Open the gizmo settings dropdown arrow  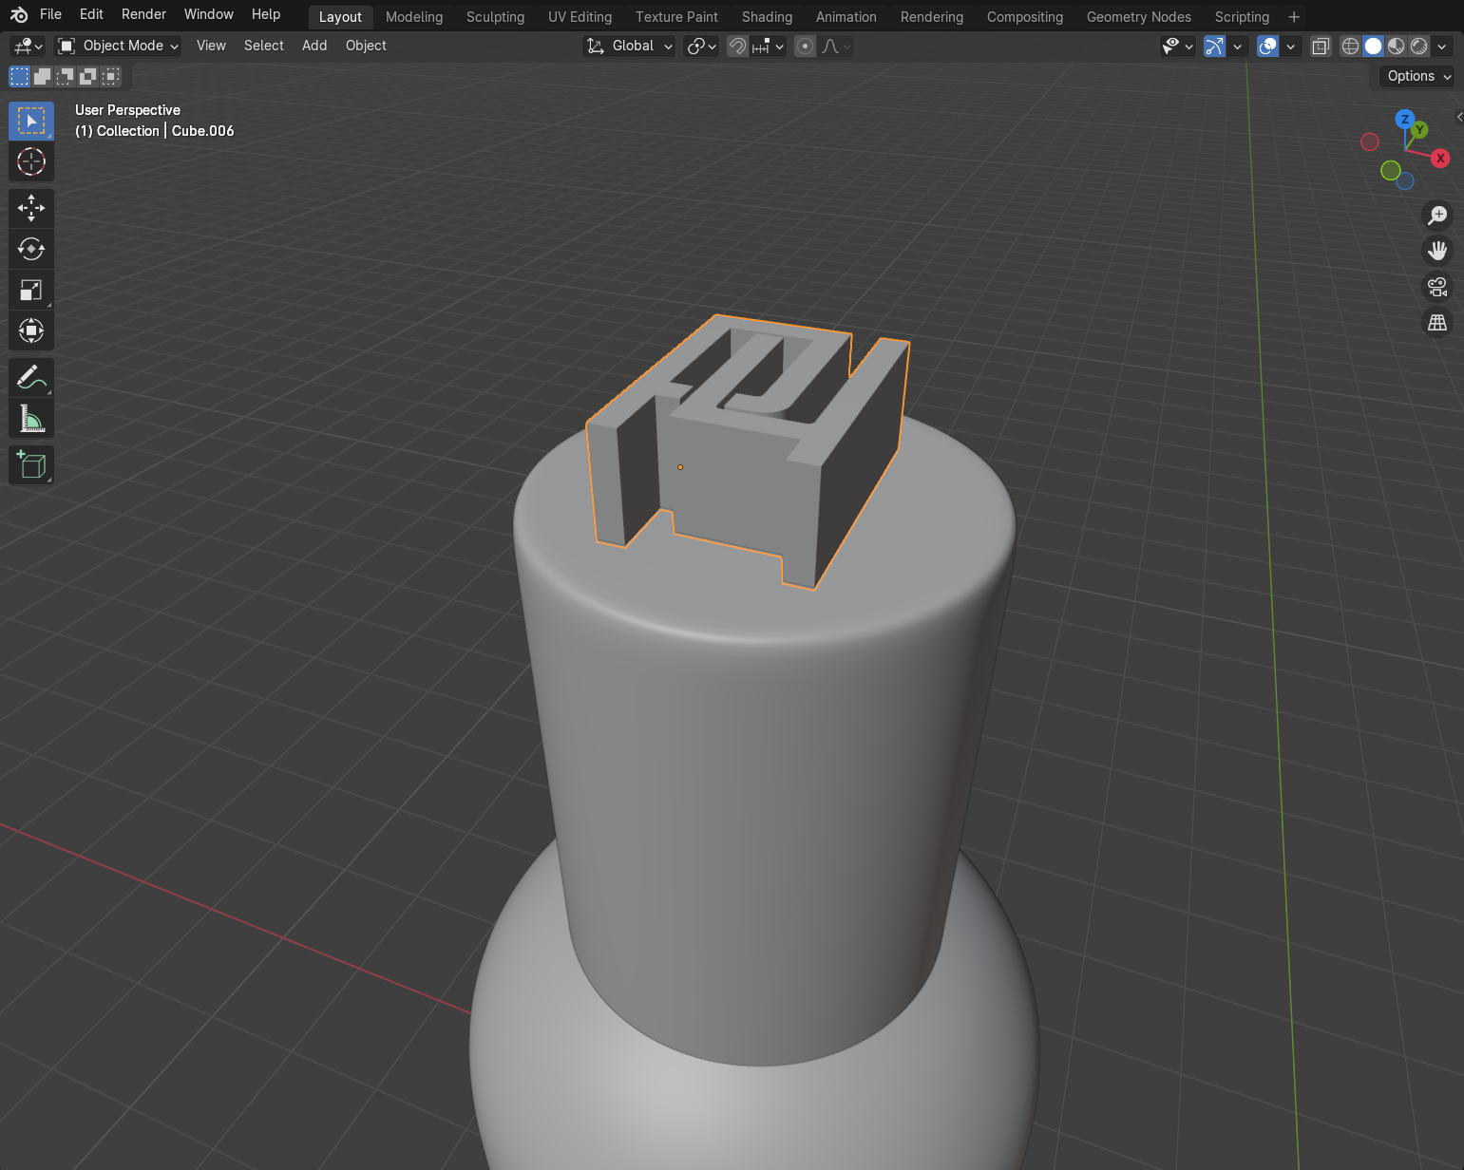coord(1237,46)
